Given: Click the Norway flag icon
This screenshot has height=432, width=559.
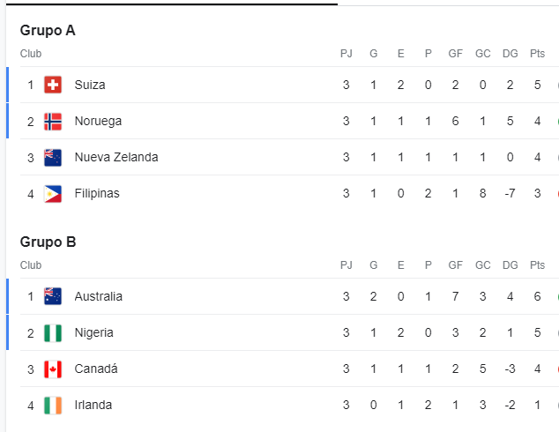Looking at the screenshot, I should (x=53, y=121).
